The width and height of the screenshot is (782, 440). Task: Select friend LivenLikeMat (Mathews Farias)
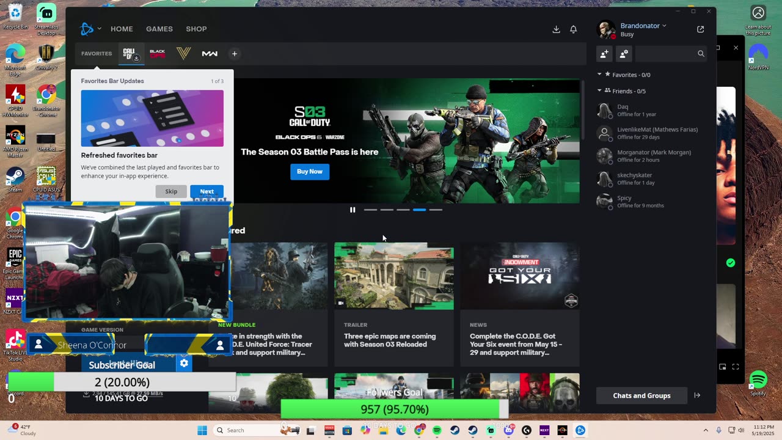[x=650, y=133]
